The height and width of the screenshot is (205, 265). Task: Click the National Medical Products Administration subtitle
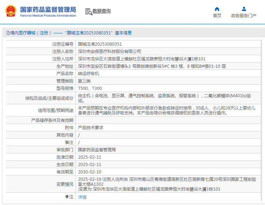coord(48,16)
